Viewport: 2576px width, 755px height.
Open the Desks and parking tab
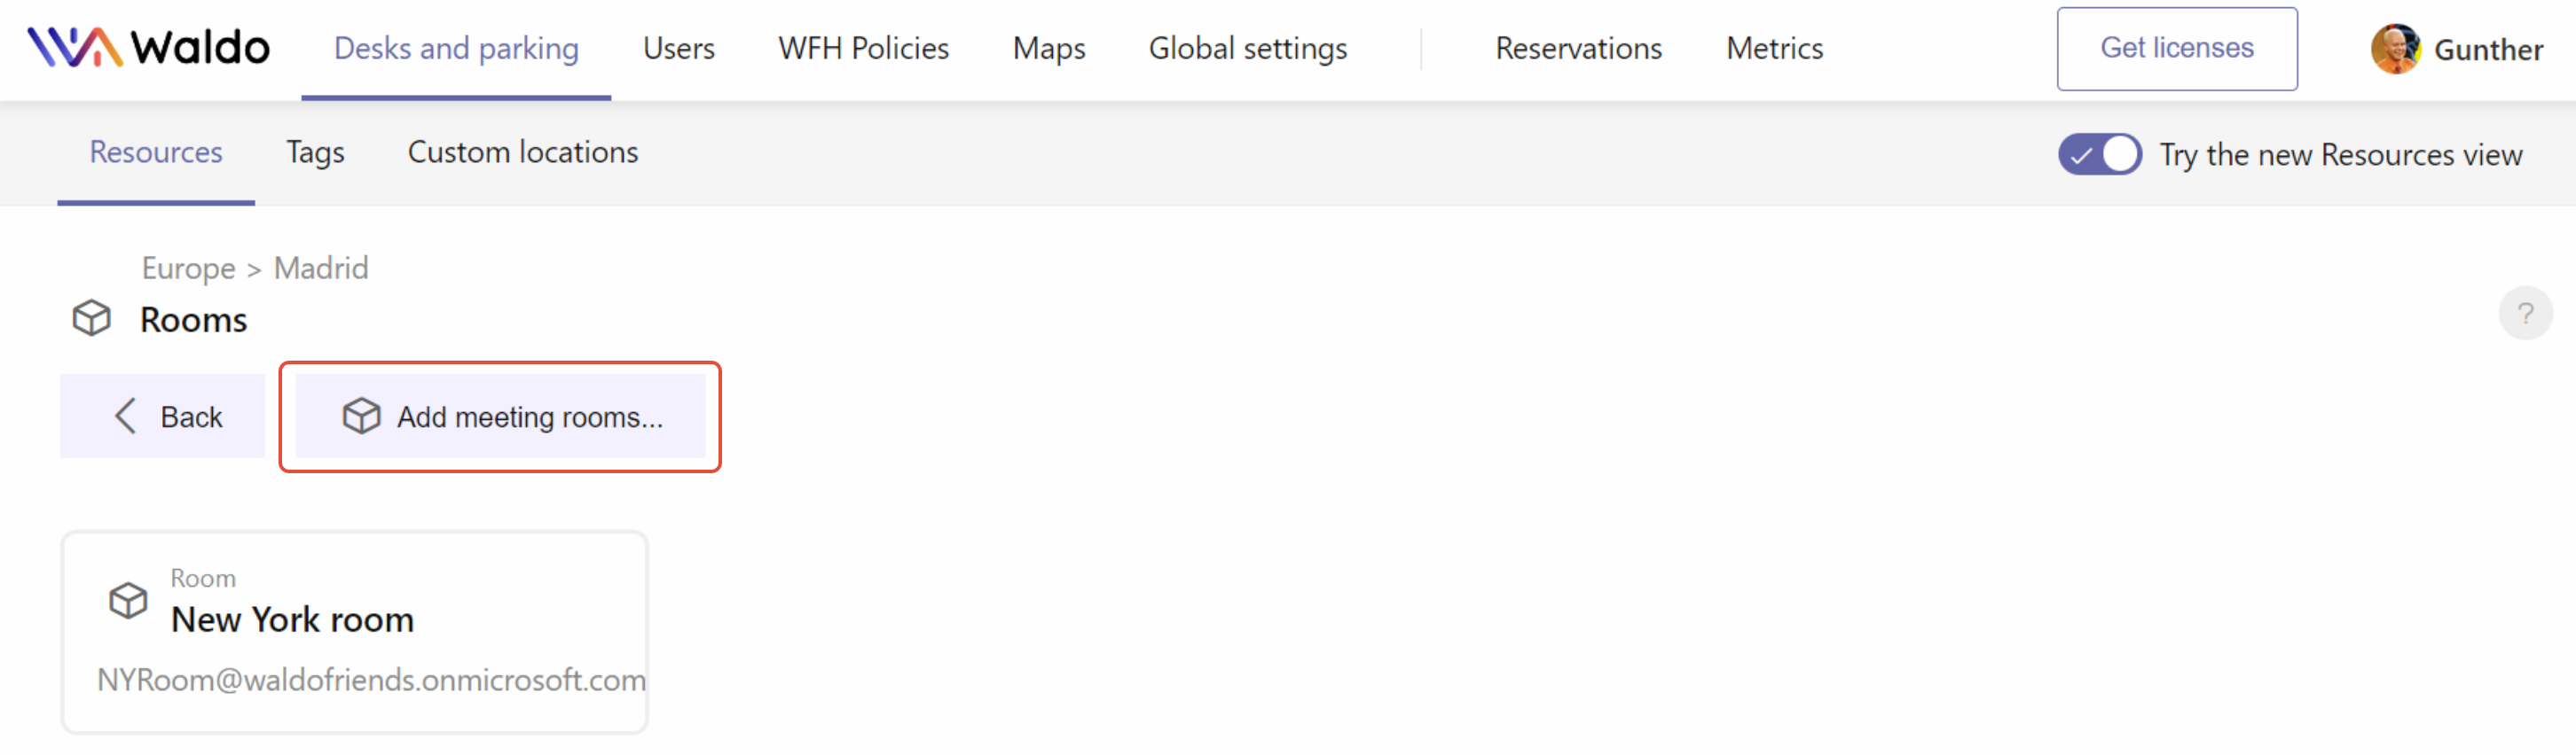456,48
